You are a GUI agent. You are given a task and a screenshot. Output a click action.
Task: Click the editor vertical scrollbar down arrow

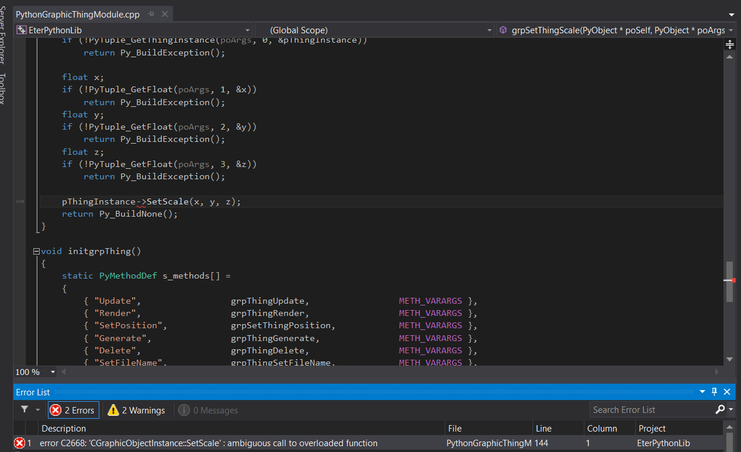[729, 359]
